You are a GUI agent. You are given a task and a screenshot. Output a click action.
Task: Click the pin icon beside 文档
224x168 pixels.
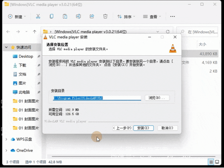coord(39,74)
